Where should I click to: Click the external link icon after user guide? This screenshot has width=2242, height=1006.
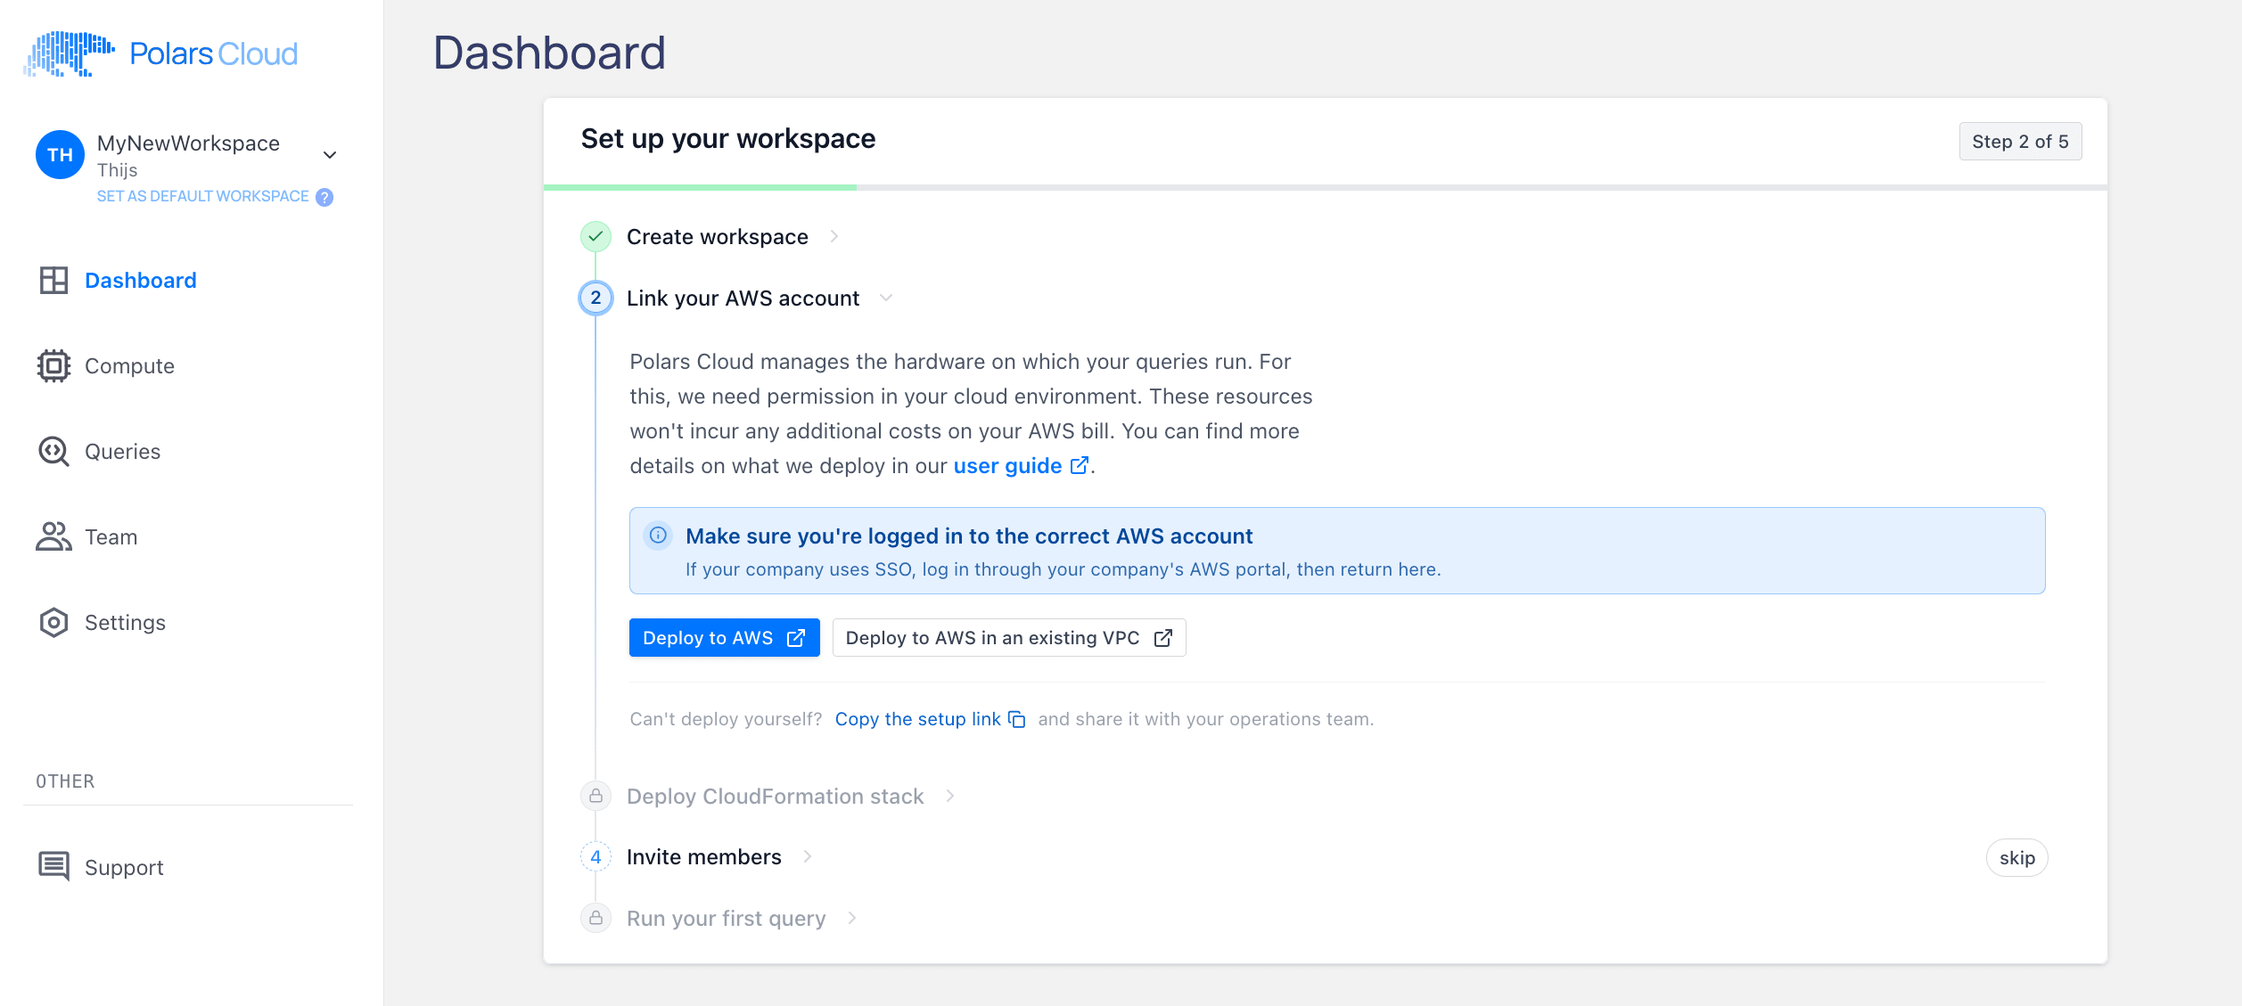click(x=1079, y=465)
